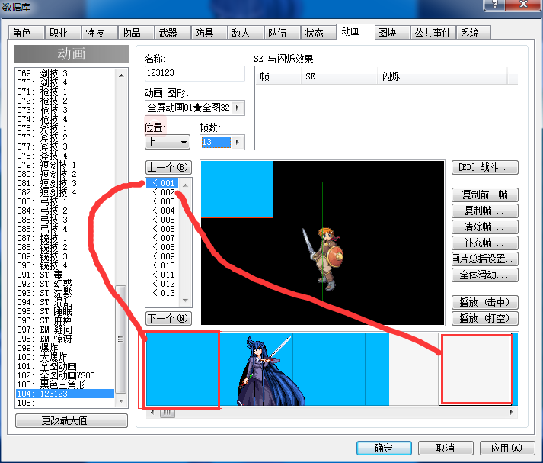The width and height of the screenshot is (543, 463).
Task: Select animation 075: 斧技 1
Action: point(65,128)
